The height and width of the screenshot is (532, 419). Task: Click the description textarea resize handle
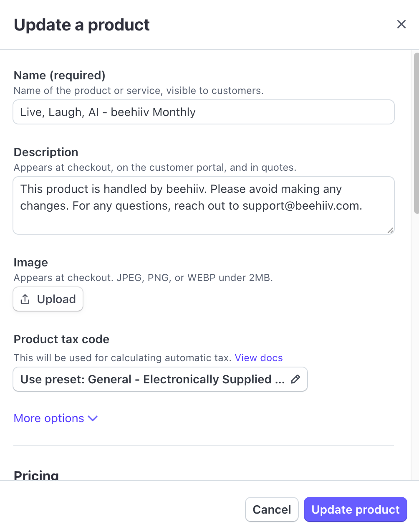[x=390, y=230]
